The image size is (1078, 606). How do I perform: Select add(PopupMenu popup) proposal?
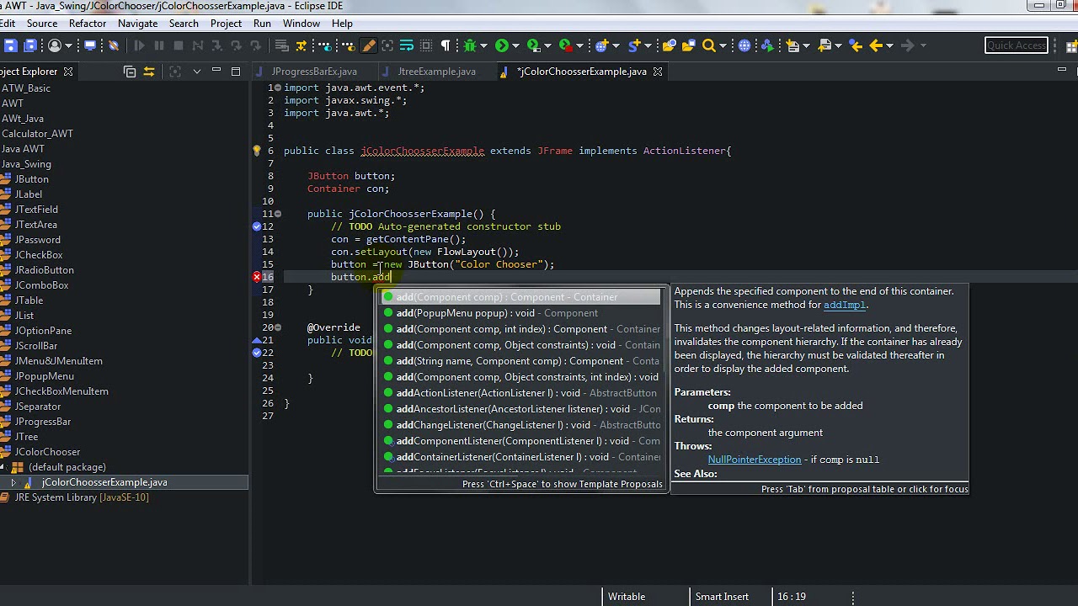click(x=520, y=313)
